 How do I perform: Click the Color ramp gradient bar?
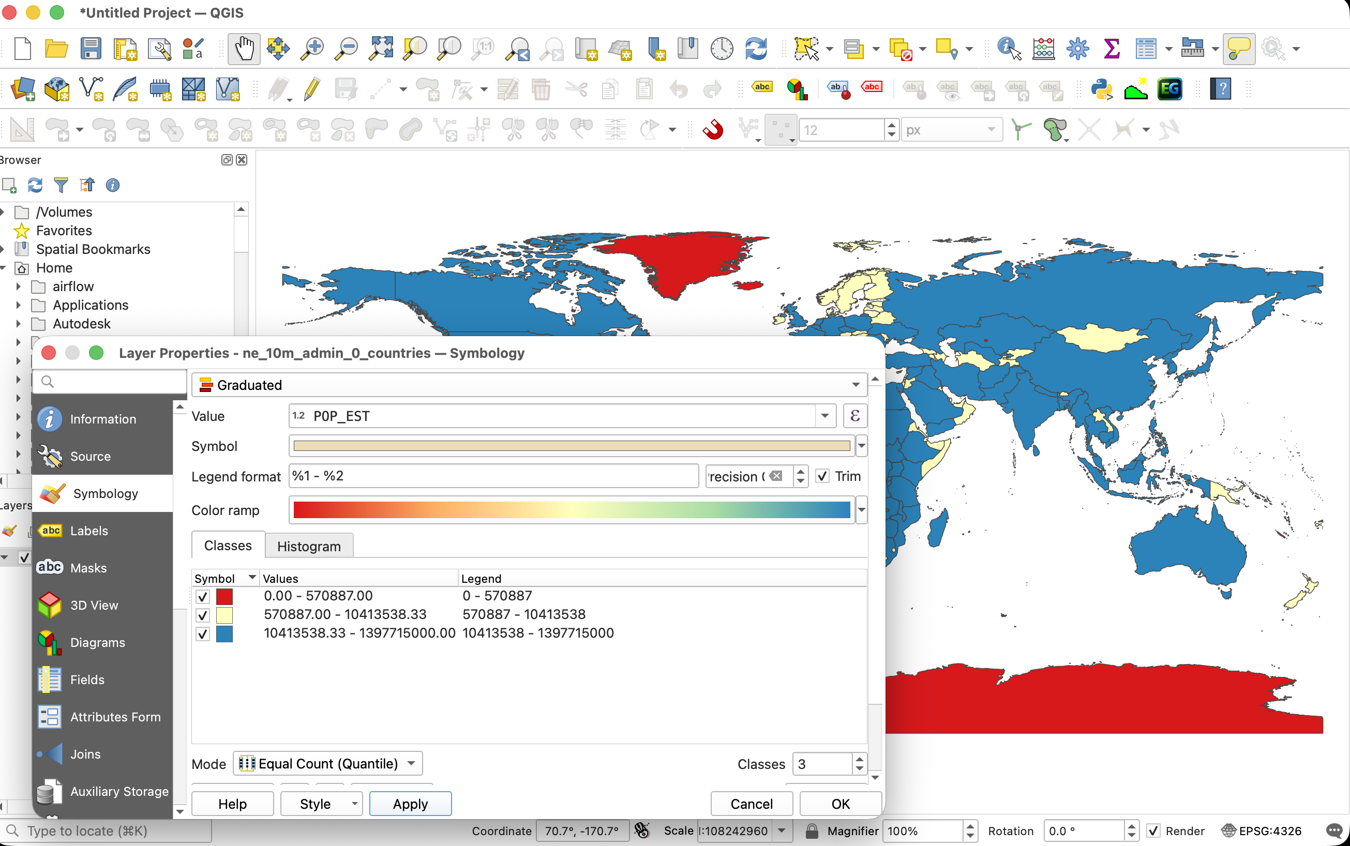click(x=572, y=510)
